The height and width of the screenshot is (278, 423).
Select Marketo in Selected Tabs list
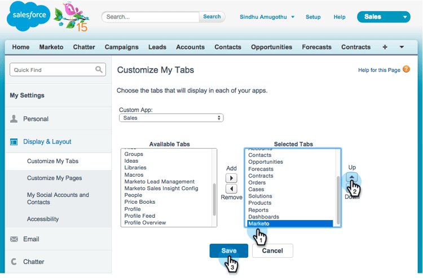(290, 223)
